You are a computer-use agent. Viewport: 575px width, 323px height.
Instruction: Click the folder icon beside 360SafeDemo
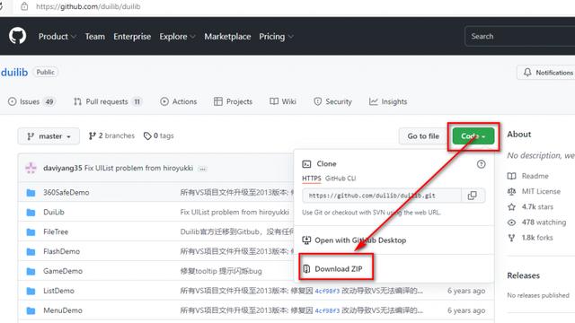31,193
